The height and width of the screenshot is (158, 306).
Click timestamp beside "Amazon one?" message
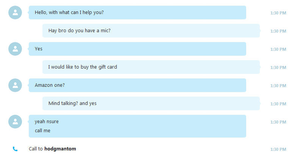tap(278, 86)
